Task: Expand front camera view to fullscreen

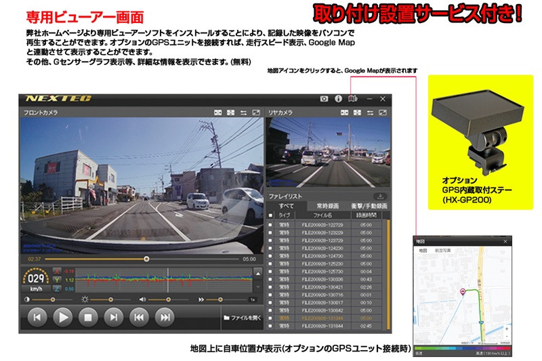Action: tap(256, 112)
